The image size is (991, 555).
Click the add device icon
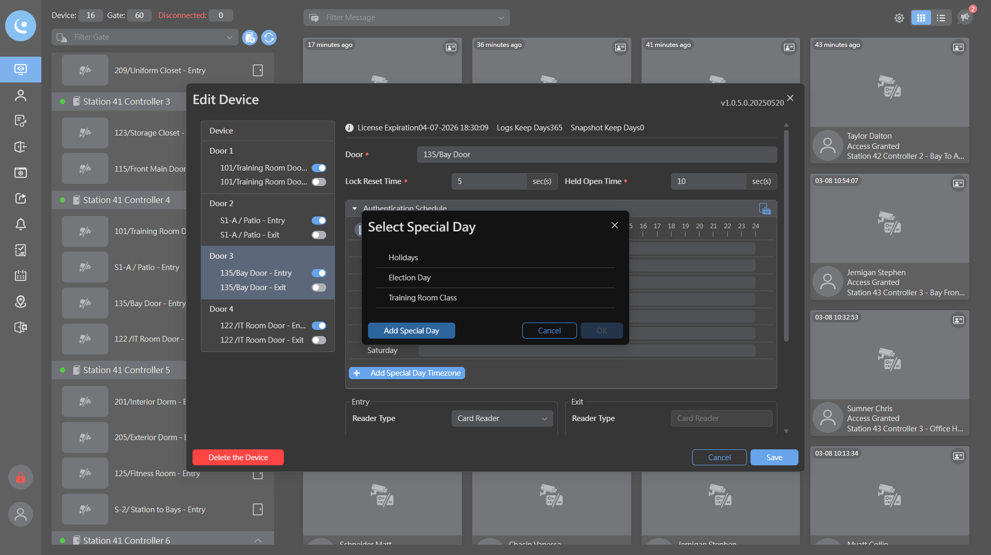[250, 38]
